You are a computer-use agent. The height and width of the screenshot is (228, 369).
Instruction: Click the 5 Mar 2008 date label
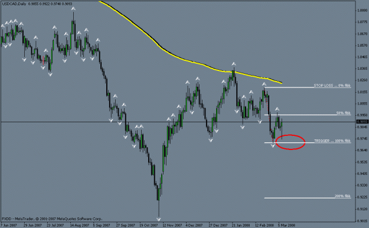[286, 226]
